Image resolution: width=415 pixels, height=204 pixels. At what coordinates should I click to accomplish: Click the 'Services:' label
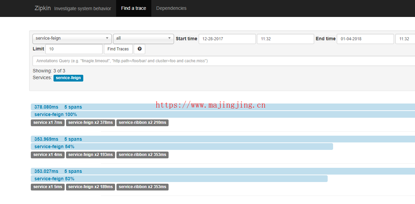point(42,78)
